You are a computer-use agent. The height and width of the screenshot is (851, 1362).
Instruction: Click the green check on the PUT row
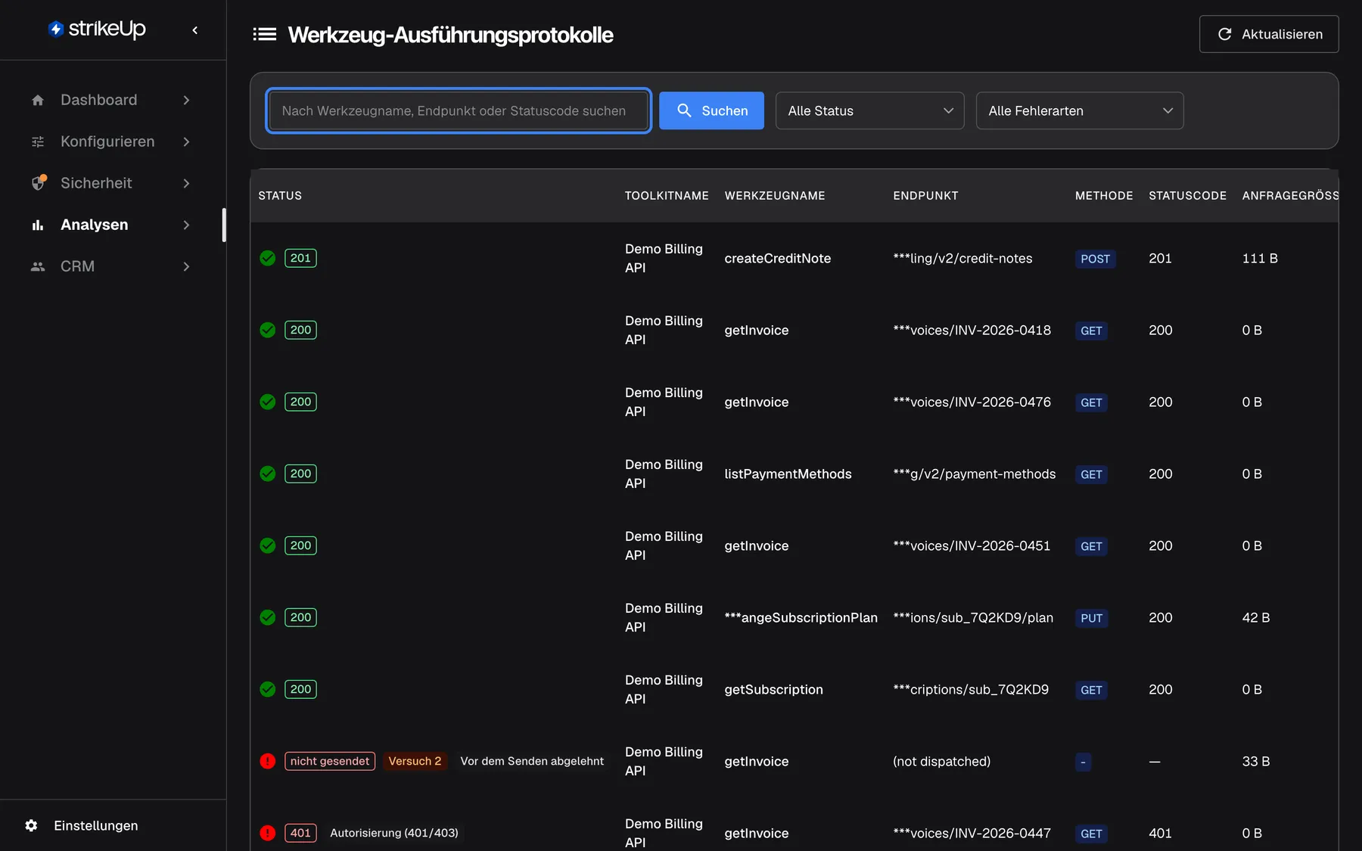pos(268,617)
